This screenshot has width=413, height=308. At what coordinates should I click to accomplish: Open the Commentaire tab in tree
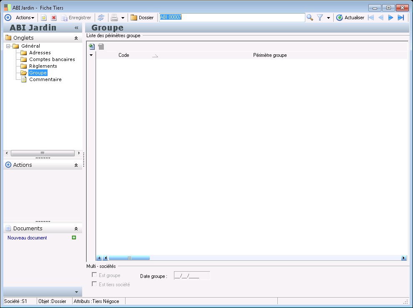point(45,79)
